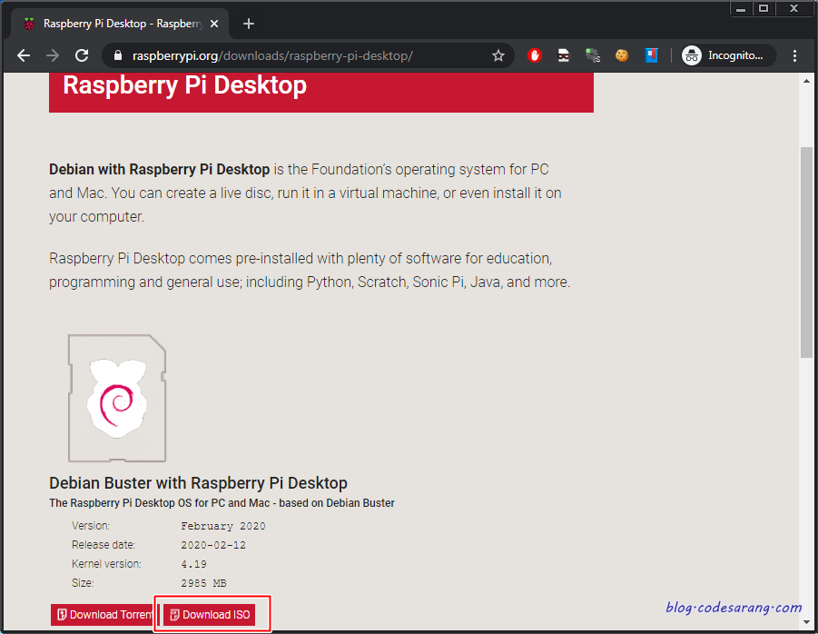The width and height of the screenshot is (818, 634).
Task: Select the Raspberry Pi Desktop tab
Action: tap(120, 24)
